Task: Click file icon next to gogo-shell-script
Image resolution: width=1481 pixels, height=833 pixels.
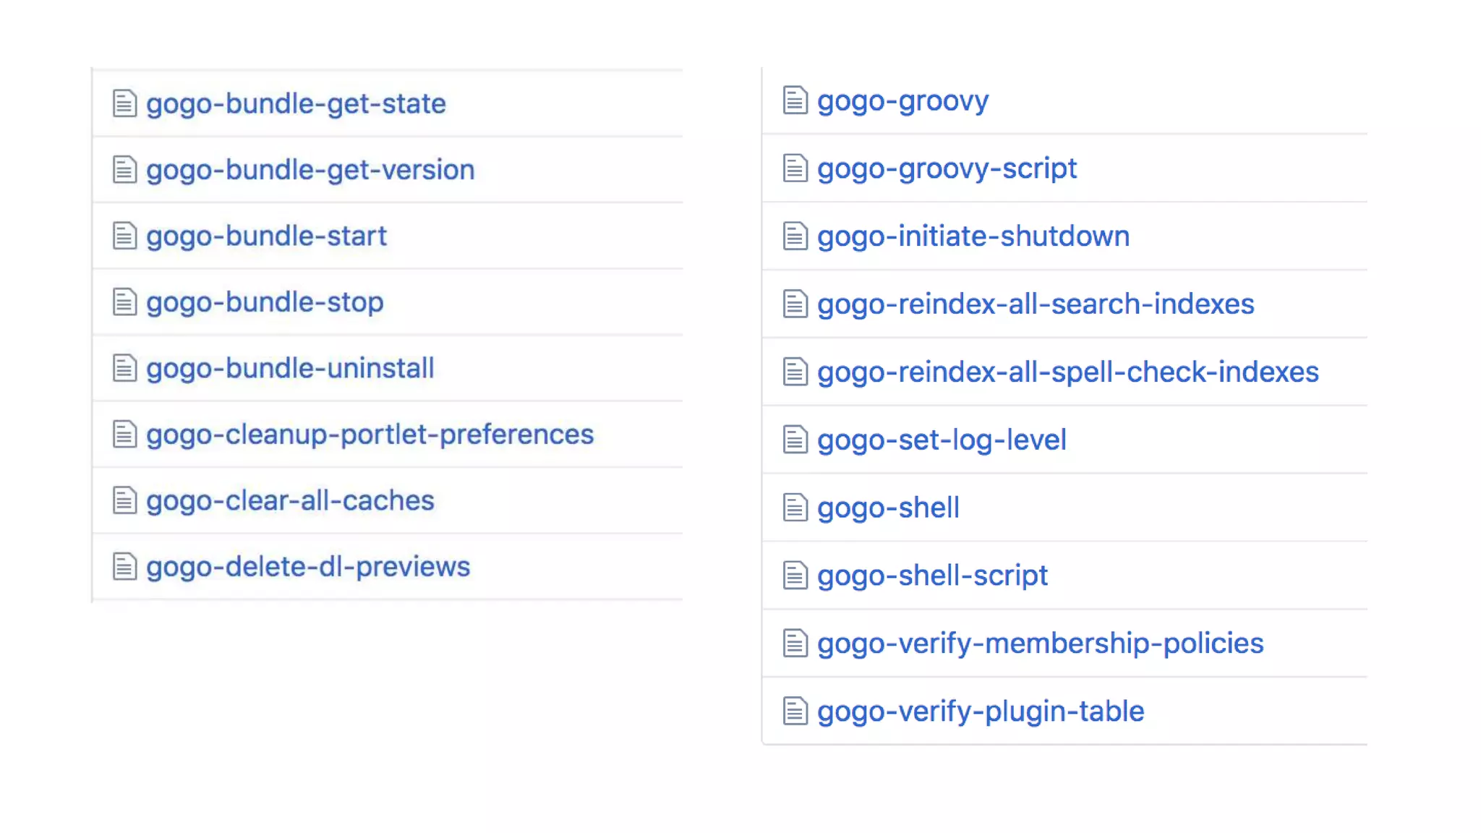Action: [795, 576]
